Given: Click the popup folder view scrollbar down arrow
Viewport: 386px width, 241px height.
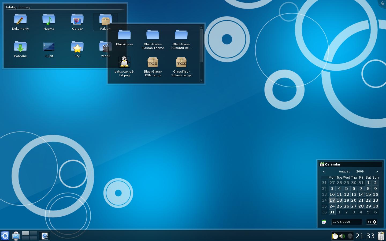Looking at the screenshot, I should coord(201,80).
